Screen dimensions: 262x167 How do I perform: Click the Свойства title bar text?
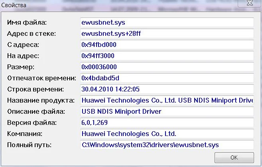[x=14, y=5]
